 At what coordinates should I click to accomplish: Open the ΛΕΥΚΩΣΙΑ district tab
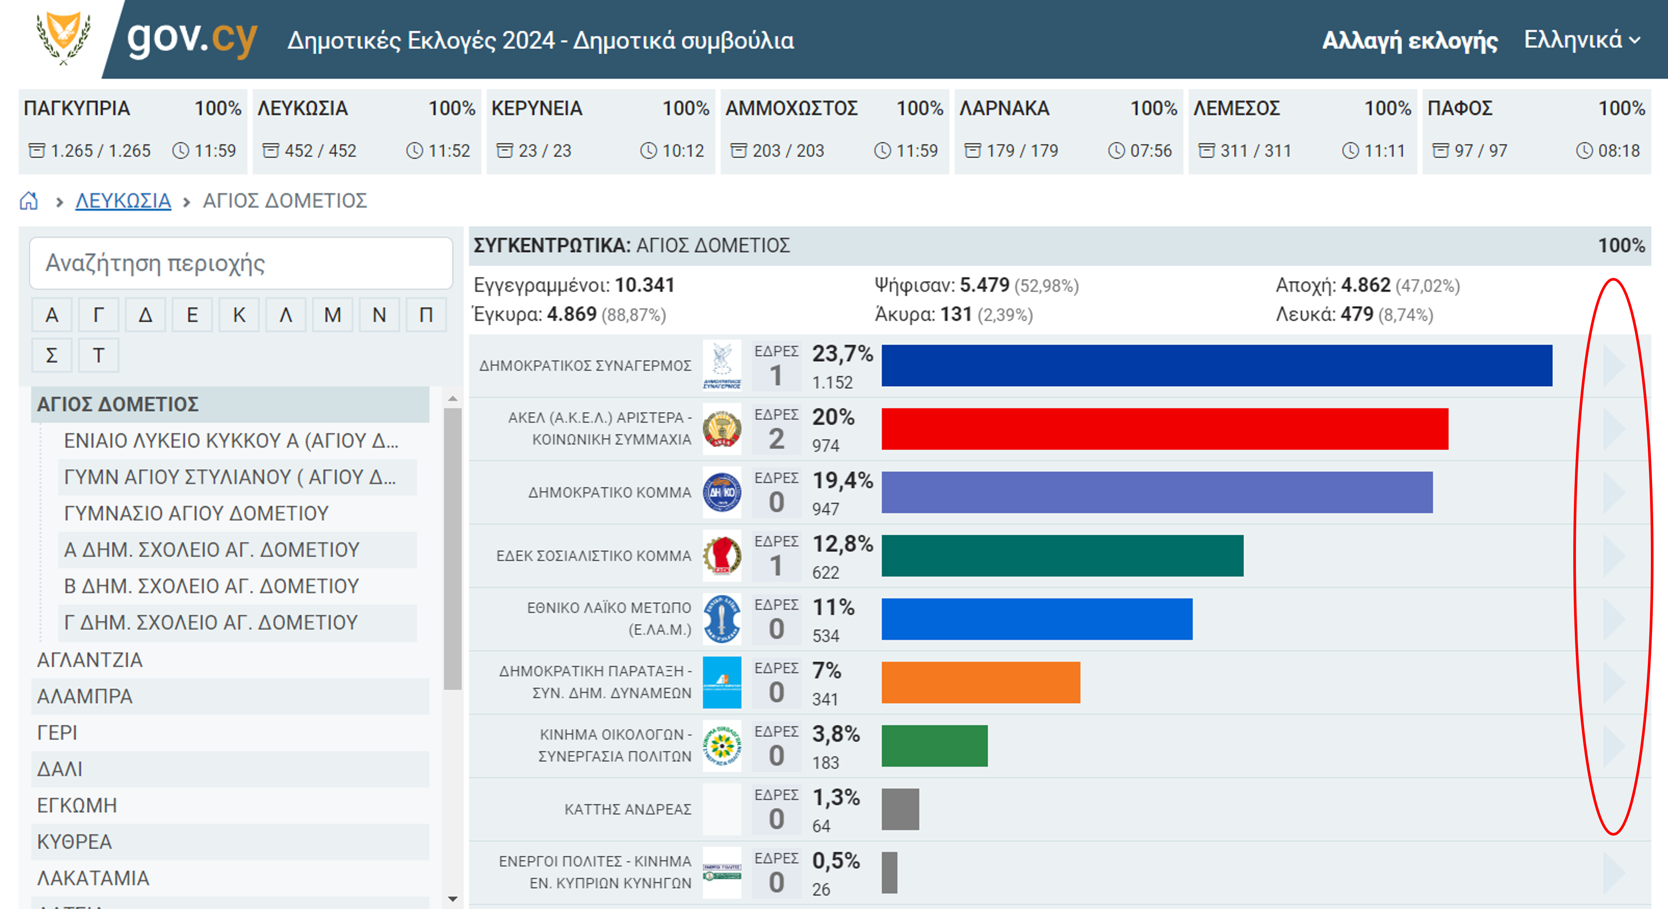point(366,131)
